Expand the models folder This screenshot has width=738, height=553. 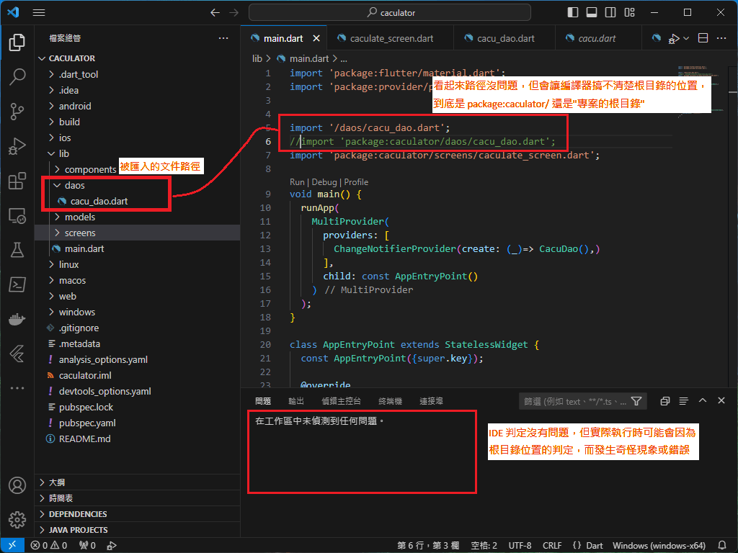[x=79, y=217]
